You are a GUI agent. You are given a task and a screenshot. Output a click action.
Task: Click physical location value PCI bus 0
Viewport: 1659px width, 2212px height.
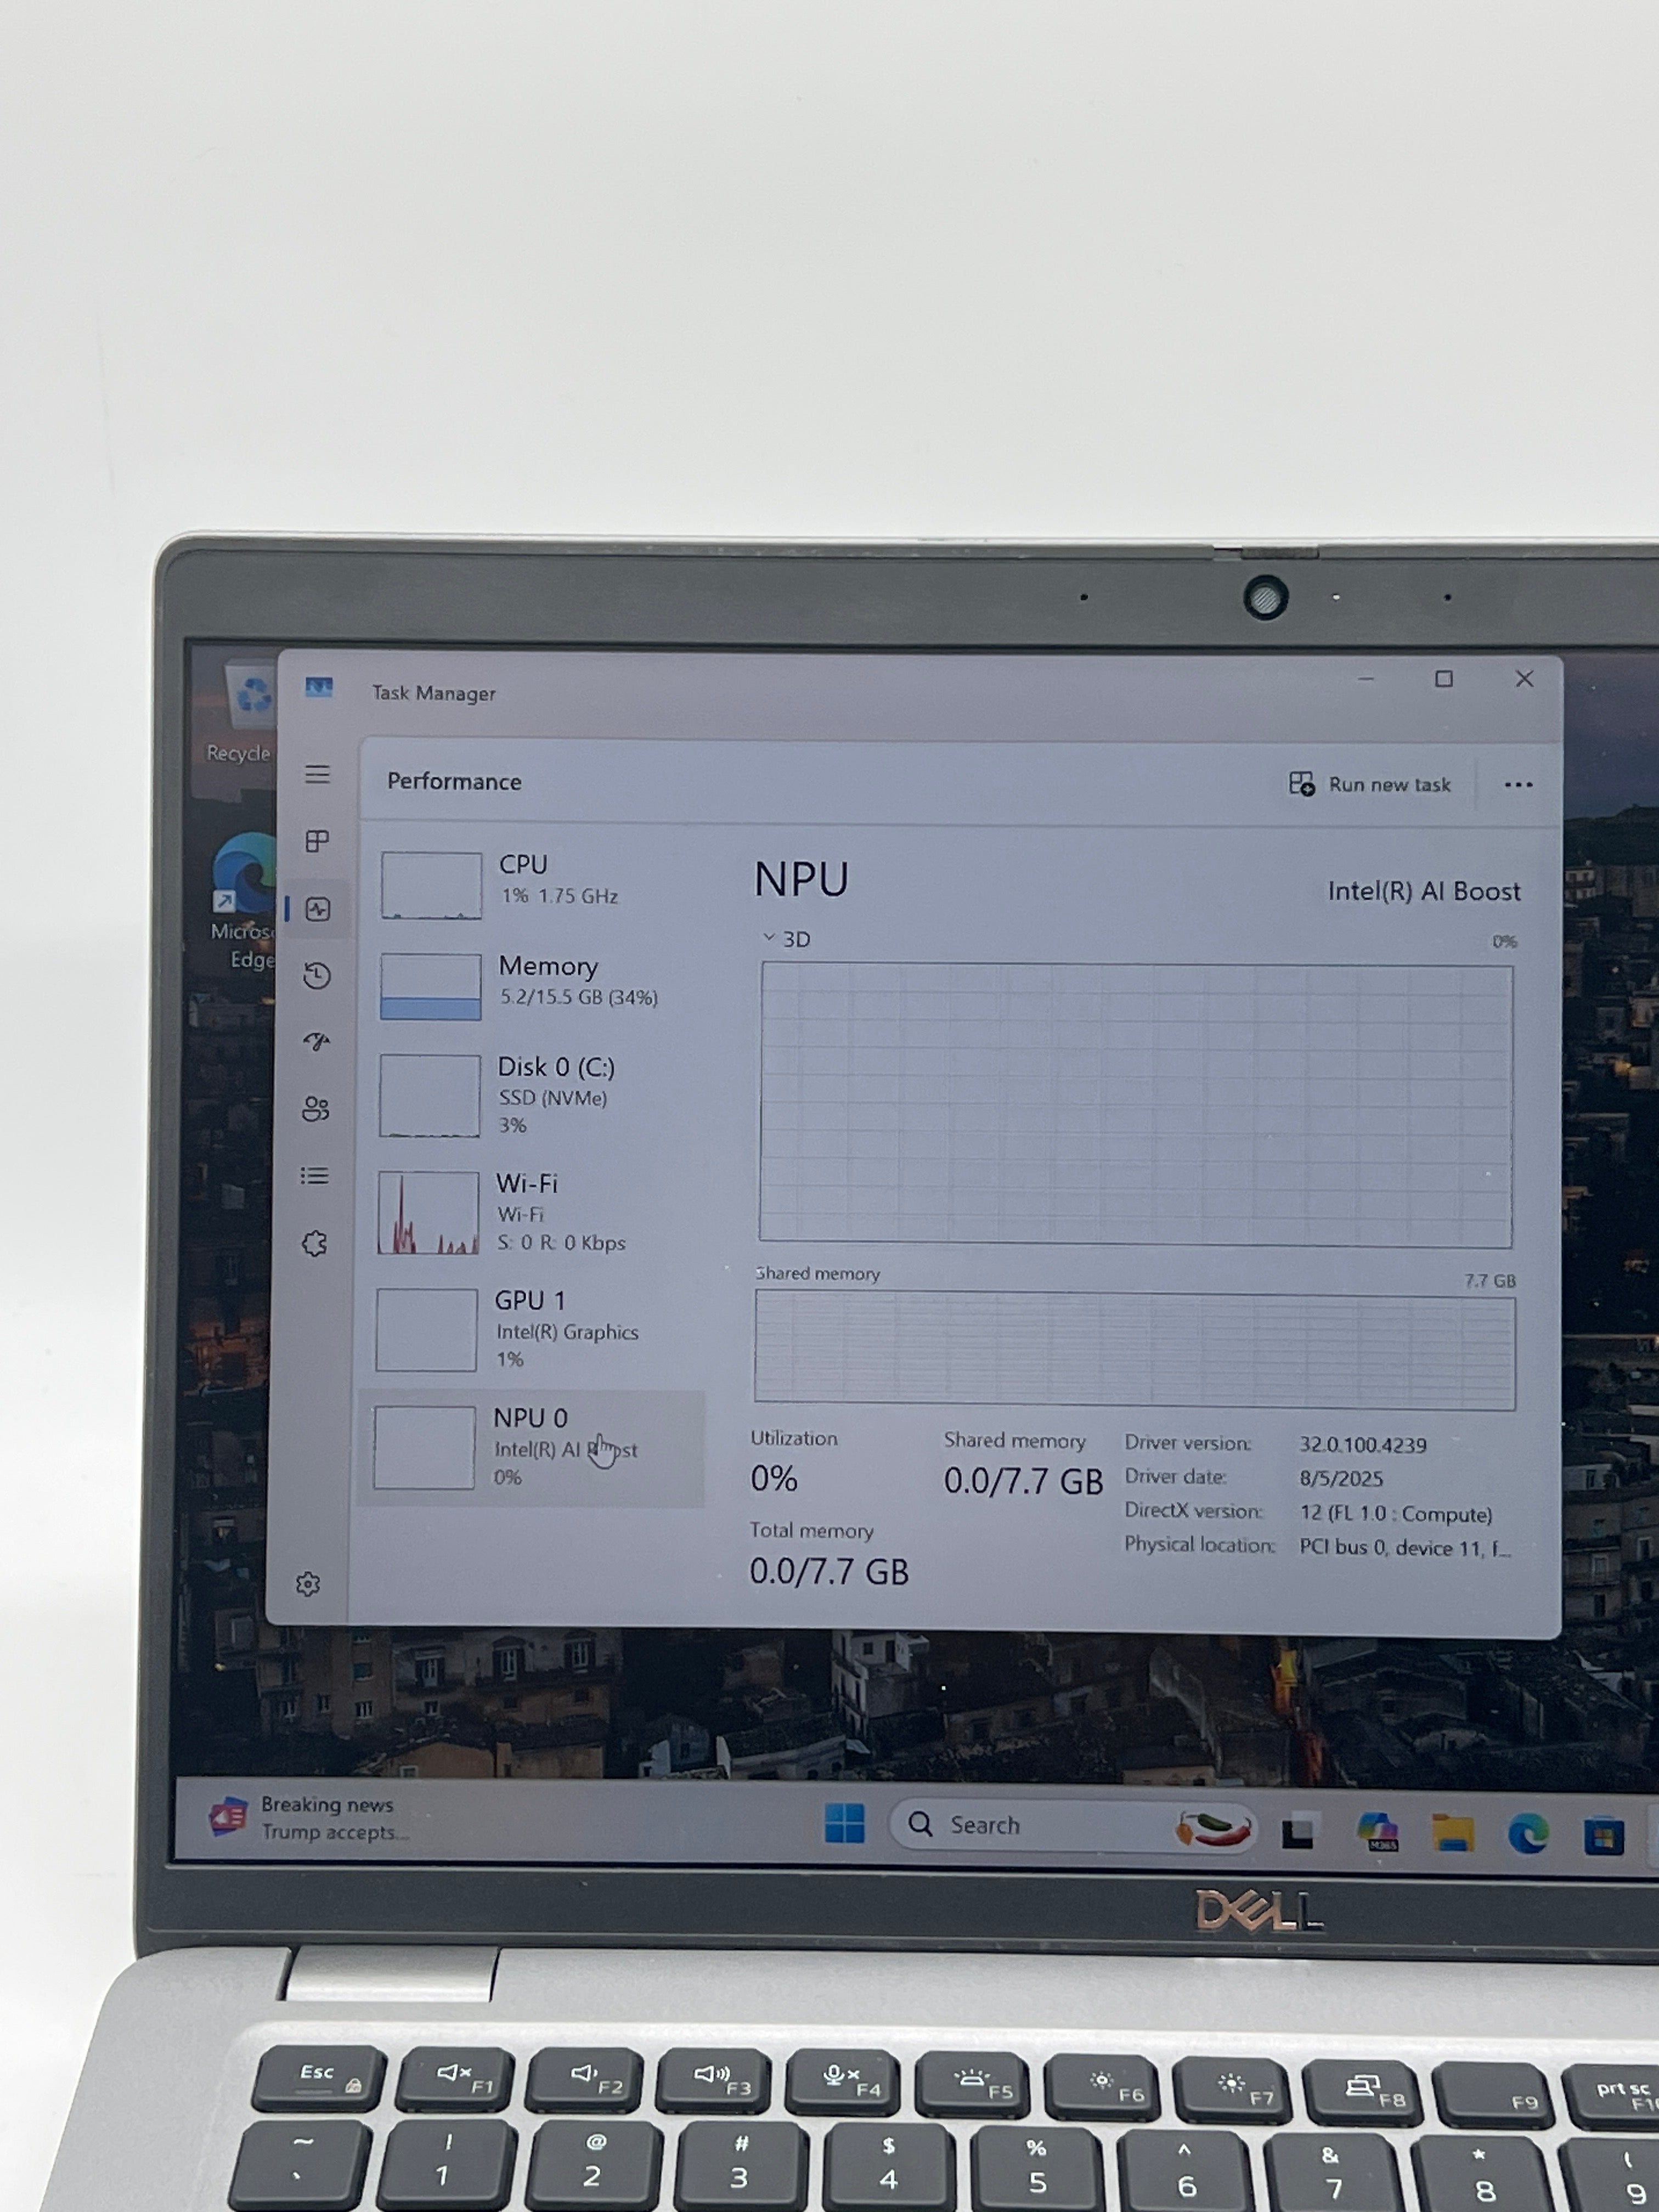[1405, 1548]
